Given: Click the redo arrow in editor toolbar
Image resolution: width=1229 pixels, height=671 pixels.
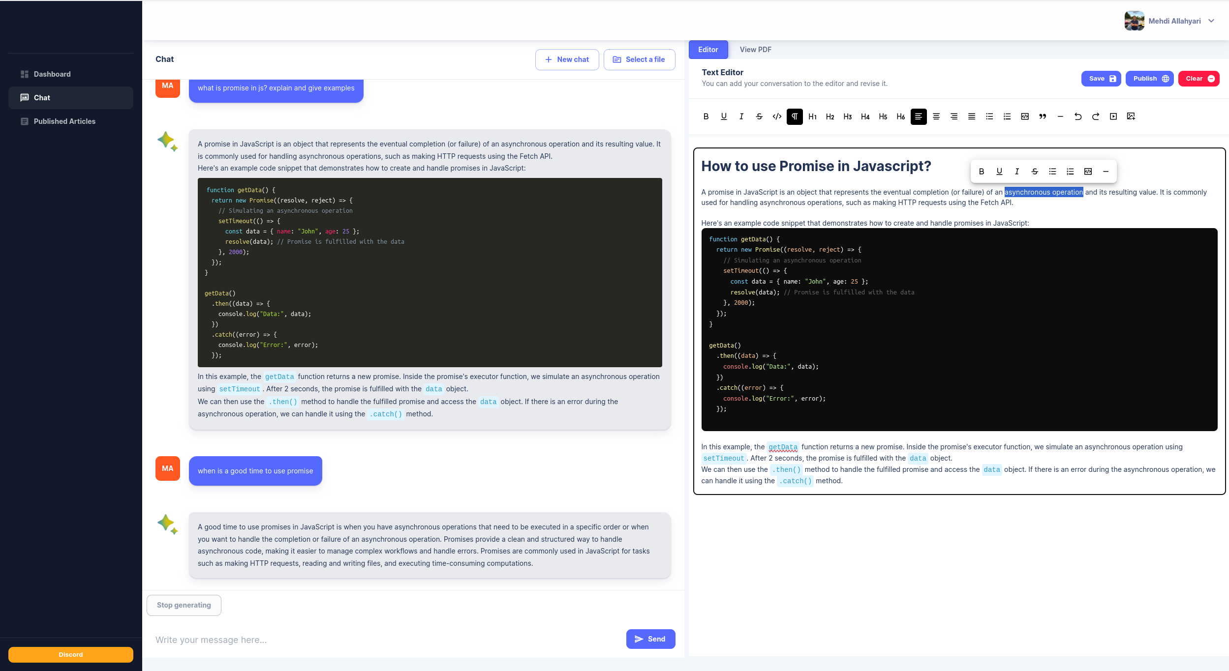Looking at the screenshot, I should 1096,117.
